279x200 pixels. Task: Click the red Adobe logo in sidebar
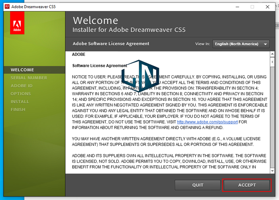point(17,23)
